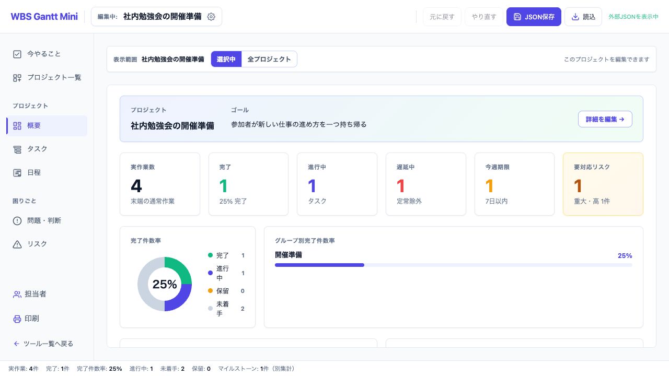Switch display scope to 全プロジェクト
Image resolution: width=669 pixels, height=376 pixels.
[x=269, y=59]
